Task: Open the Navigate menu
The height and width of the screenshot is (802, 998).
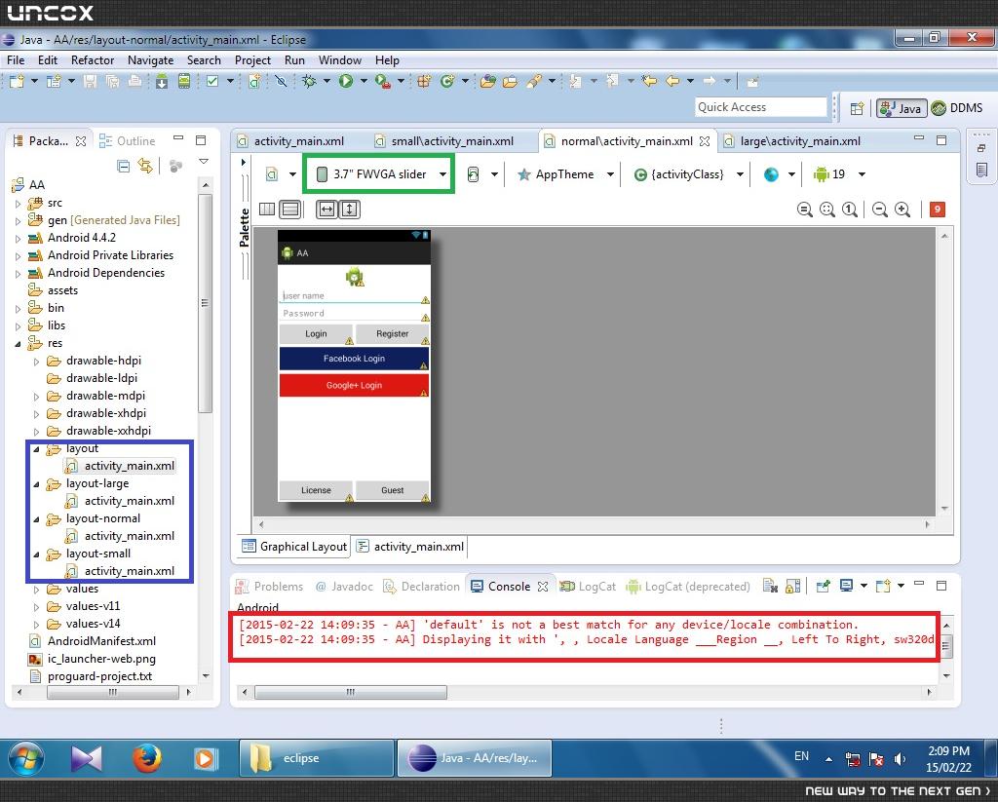Action: click(x=150, y=59)
